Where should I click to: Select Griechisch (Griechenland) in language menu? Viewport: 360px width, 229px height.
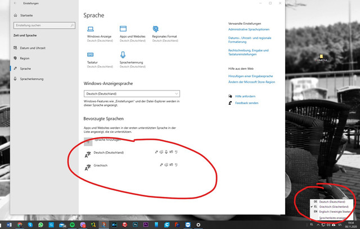click(331, 206)
